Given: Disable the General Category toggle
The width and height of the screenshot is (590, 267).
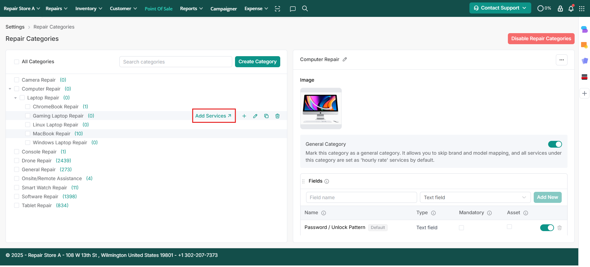Looking at the screenshot, I should tap(555, 144).
